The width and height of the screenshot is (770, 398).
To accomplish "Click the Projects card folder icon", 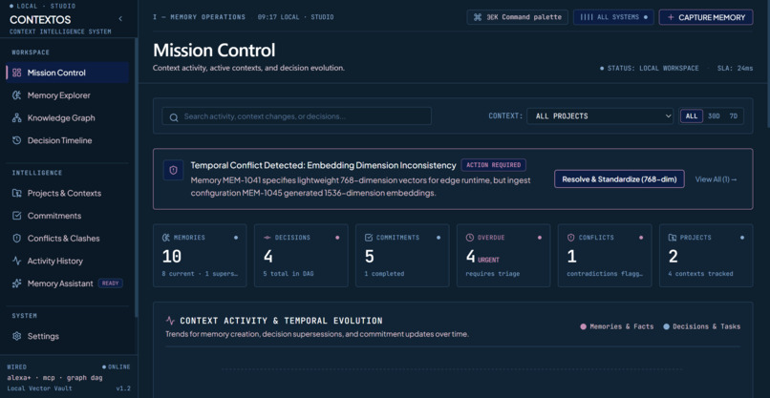I will pos(673,237).
